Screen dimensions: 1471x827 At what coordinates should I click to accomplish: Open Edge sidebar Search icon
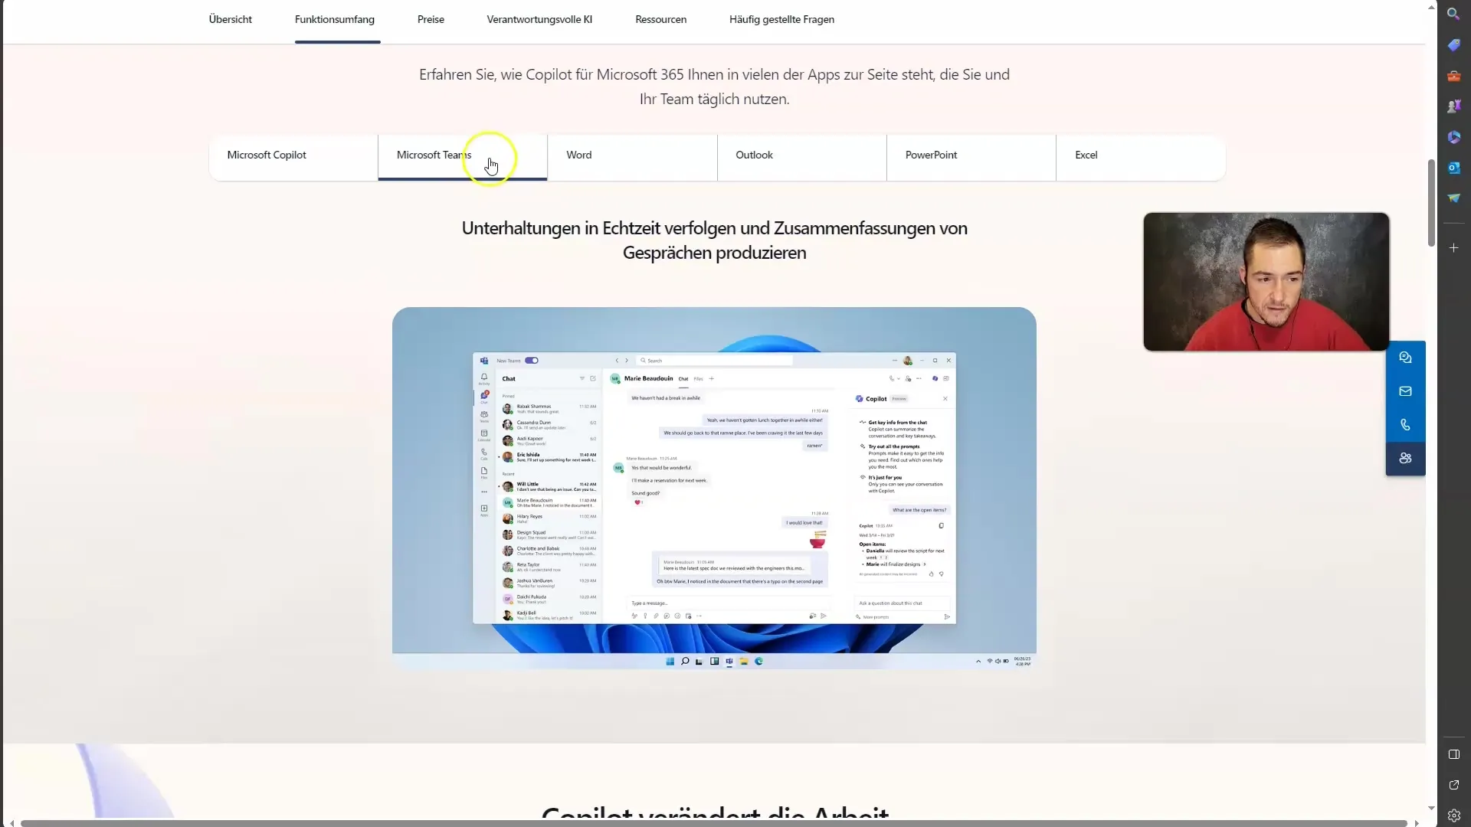1453,14
